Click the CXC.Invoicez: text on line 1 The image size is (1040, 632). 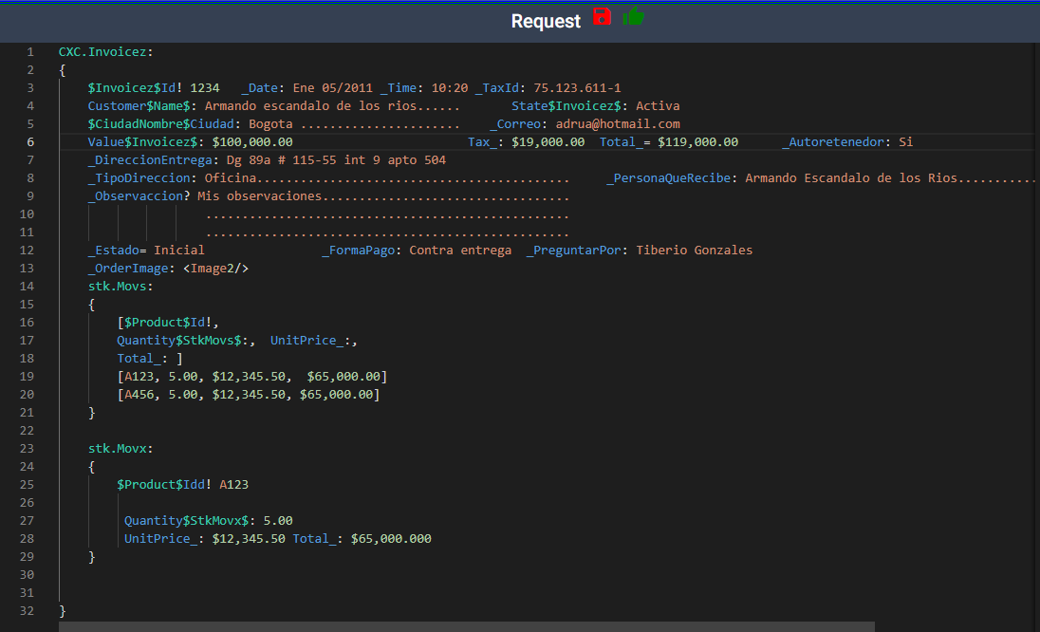pos(105,52)
